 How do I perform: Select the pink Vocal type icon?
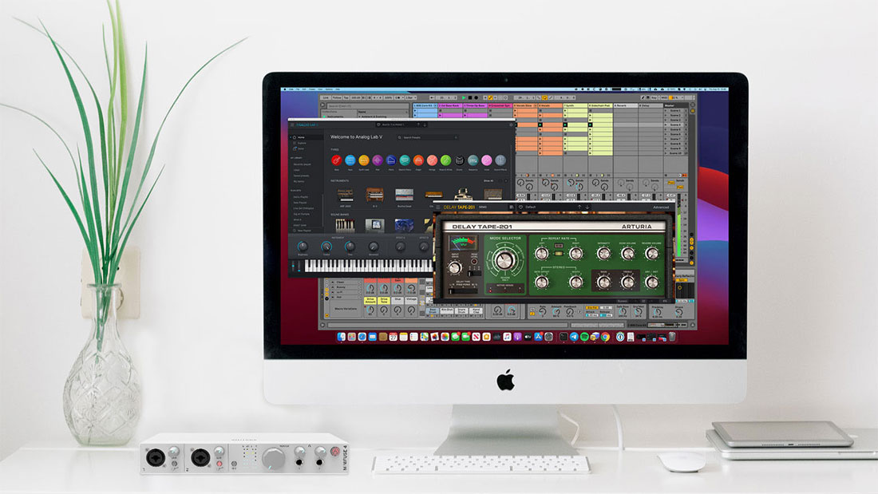tap(487, 160)
